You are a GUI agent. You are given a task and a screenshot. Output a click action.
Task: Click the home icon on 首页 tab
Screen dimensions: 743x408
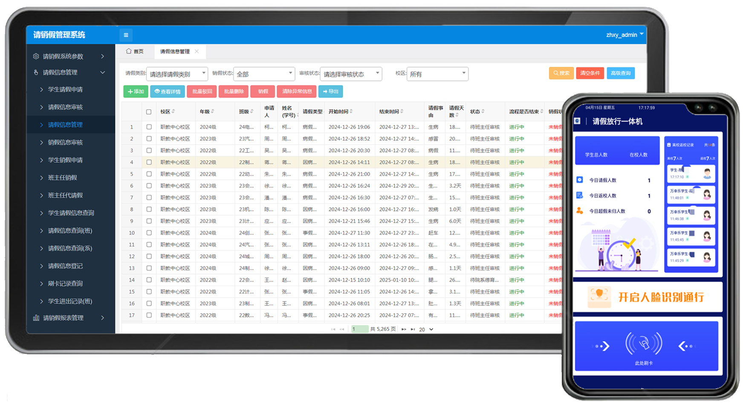click(129, 51)
